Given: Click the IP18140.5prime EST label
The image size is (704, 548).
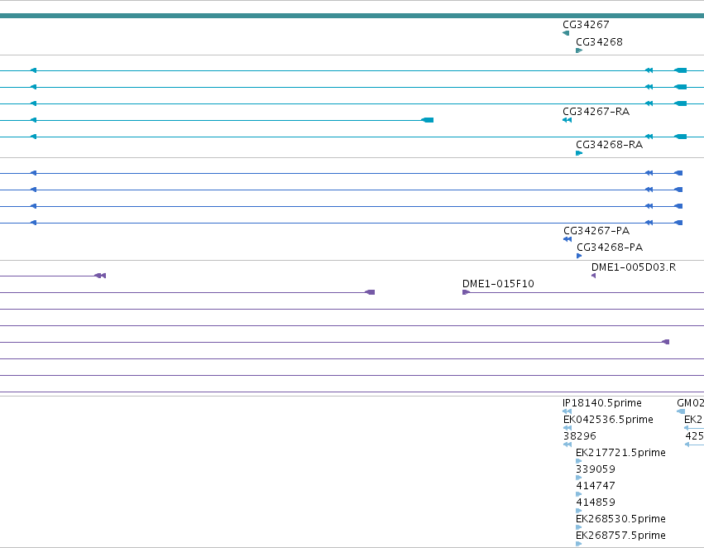Looking at the screenshot, I should coord(602,403).
